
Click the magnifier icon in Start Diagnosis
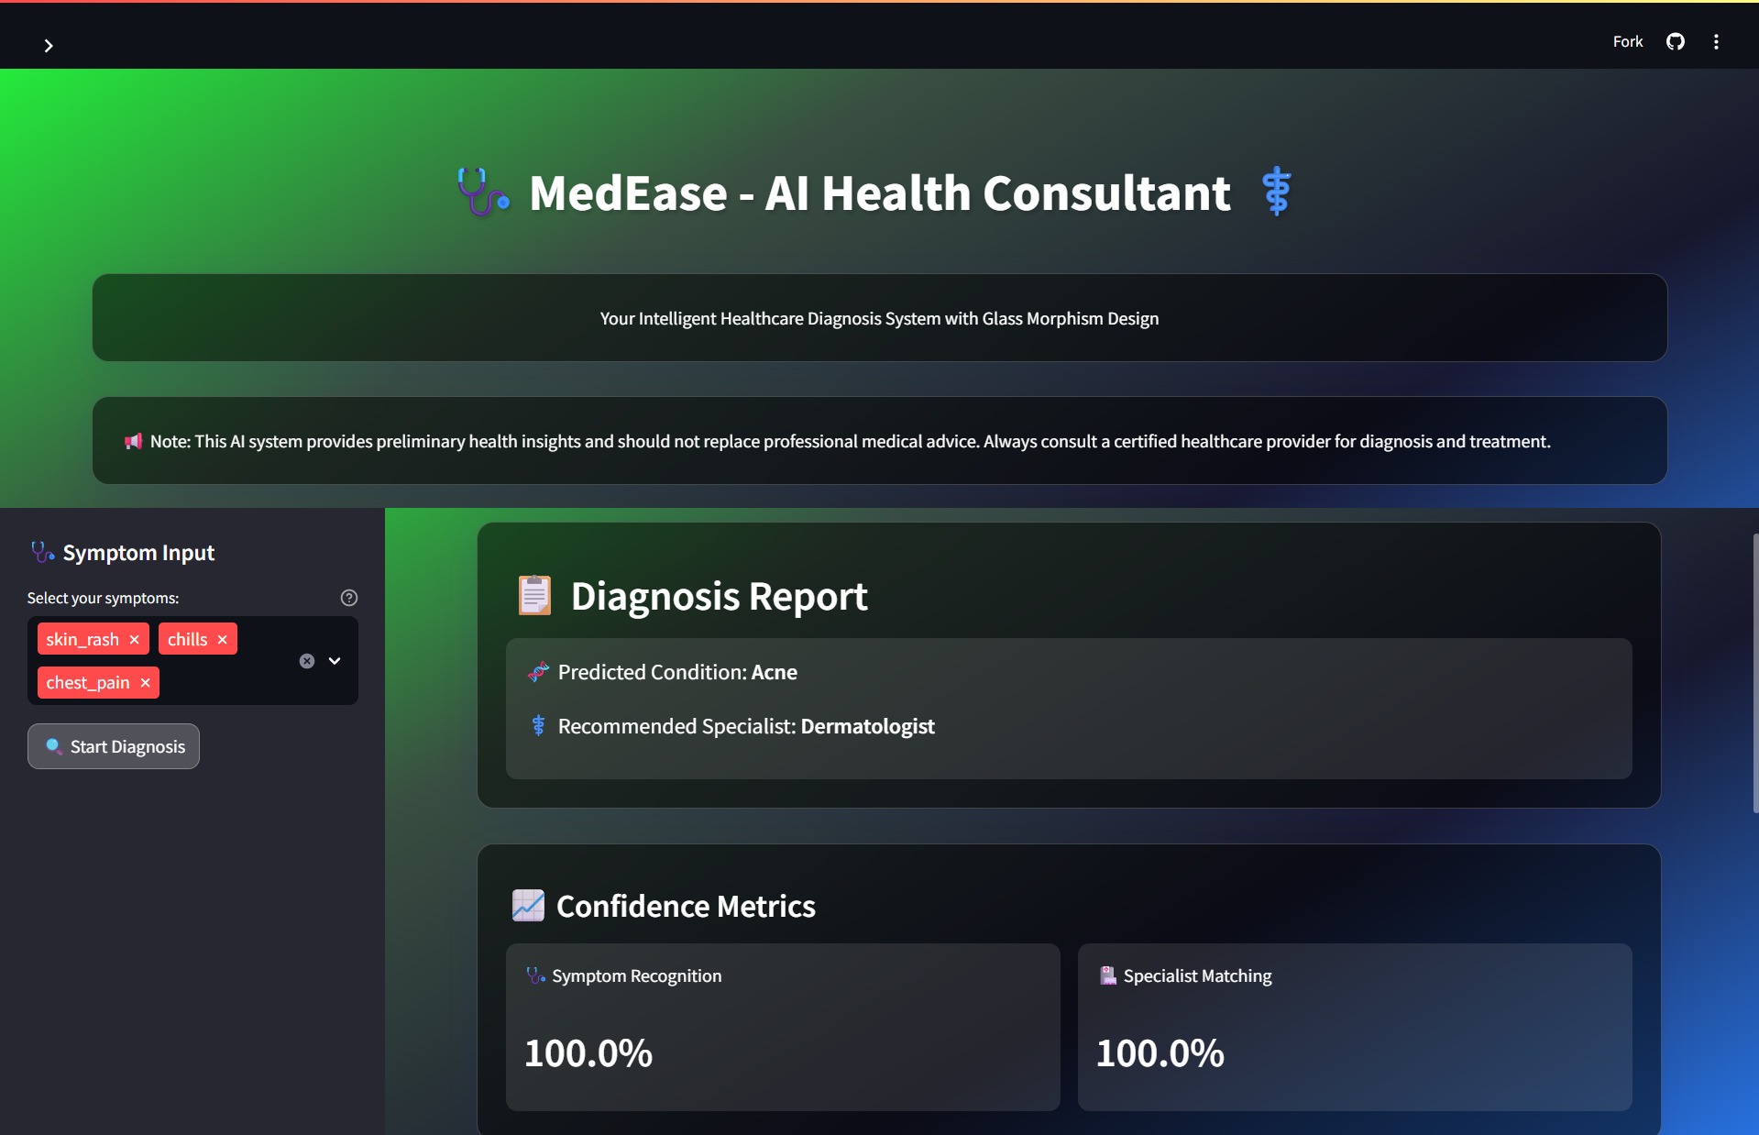click(x=54, y=746)
